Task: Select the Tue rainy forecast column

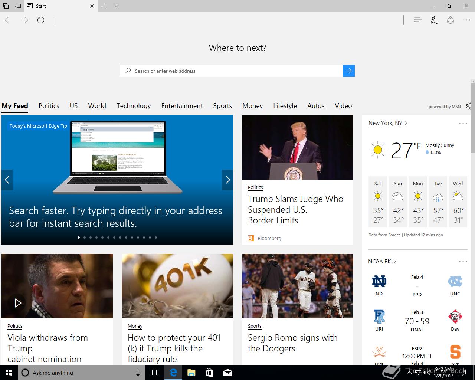Action: (438, 202)
